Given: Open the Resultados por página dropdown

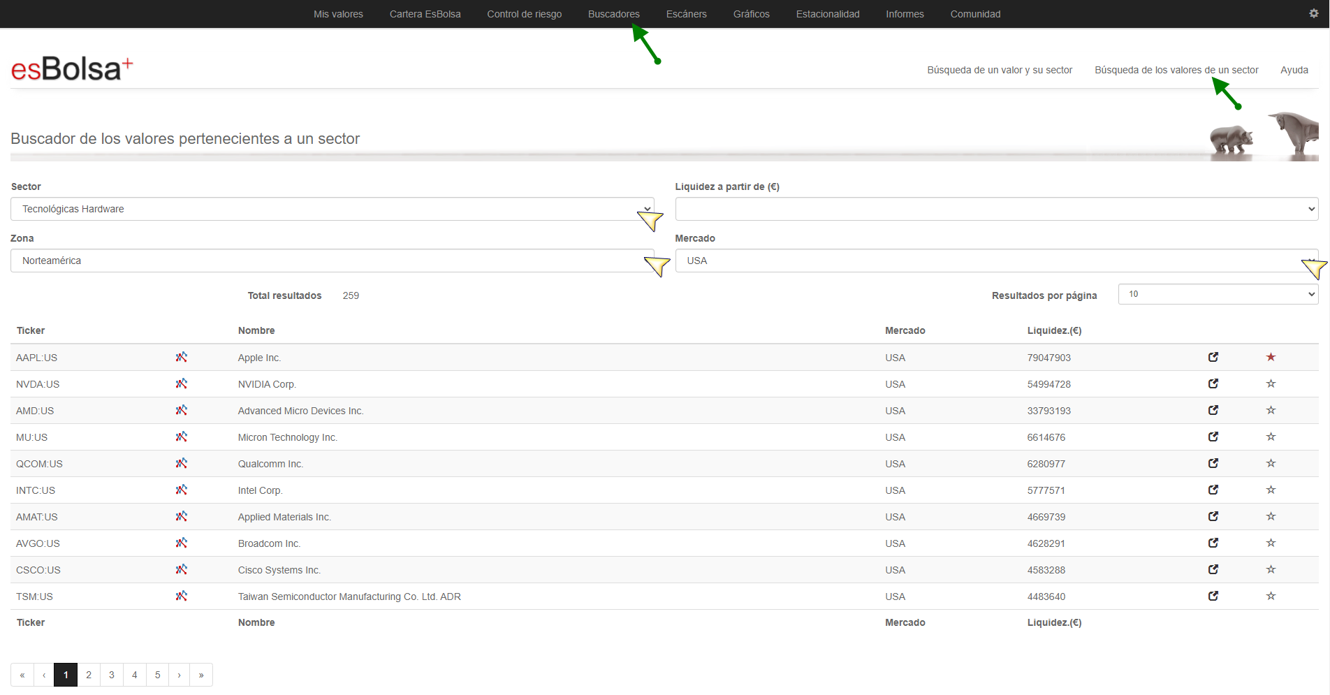Looking at the screenshot, I should (x=1218, y=294).
